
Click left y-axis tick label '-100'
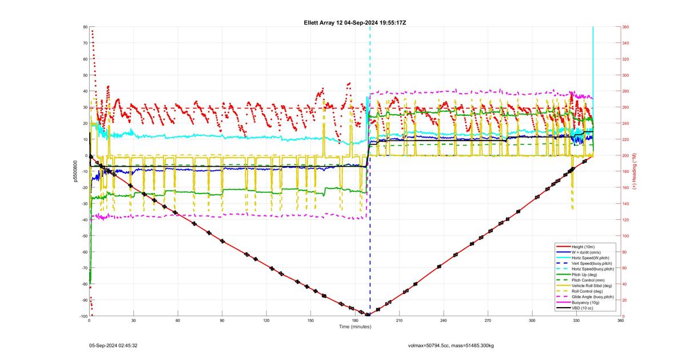click(x=82, y=316)
